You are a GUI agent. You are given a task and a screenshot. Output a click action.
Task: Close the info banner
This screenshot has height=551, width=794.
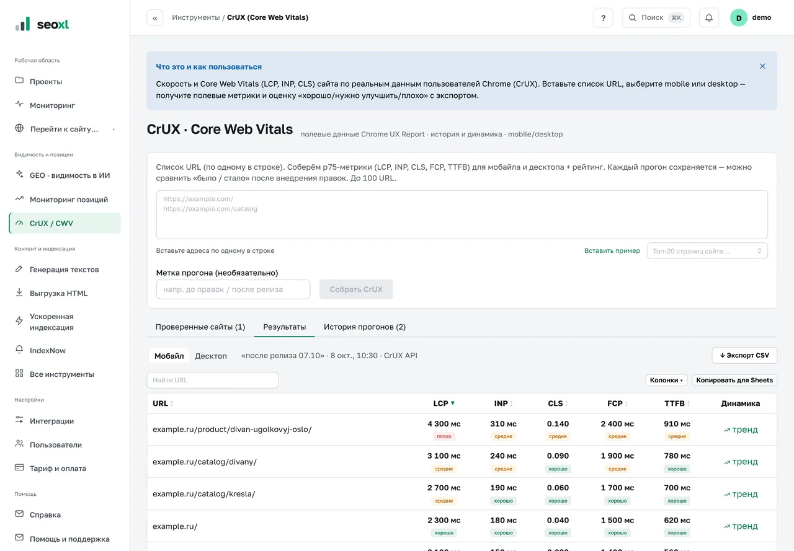pos(762,66)
